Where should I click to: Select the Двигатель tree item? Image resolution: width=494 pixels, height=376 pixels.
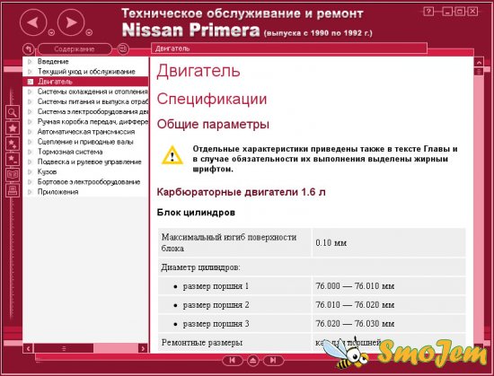tap(55, 82)
